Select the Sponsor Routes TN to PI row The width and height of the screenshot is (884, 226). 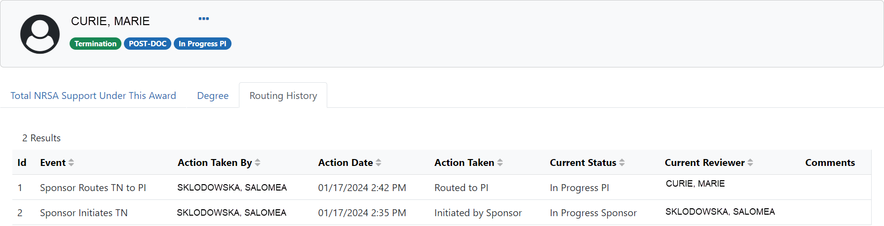(x=93, y=188)
